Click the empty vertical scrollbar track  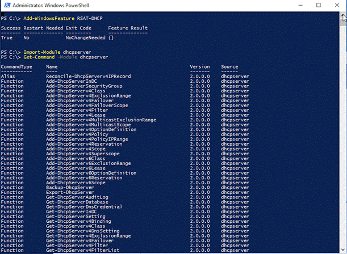pyautogui.click(x=343, y=142)
